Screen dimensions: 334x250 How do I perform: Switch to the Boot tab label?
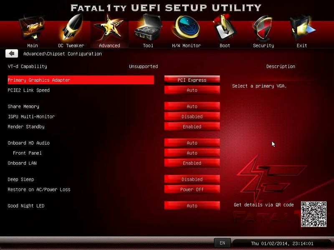[x=225, y=45]
